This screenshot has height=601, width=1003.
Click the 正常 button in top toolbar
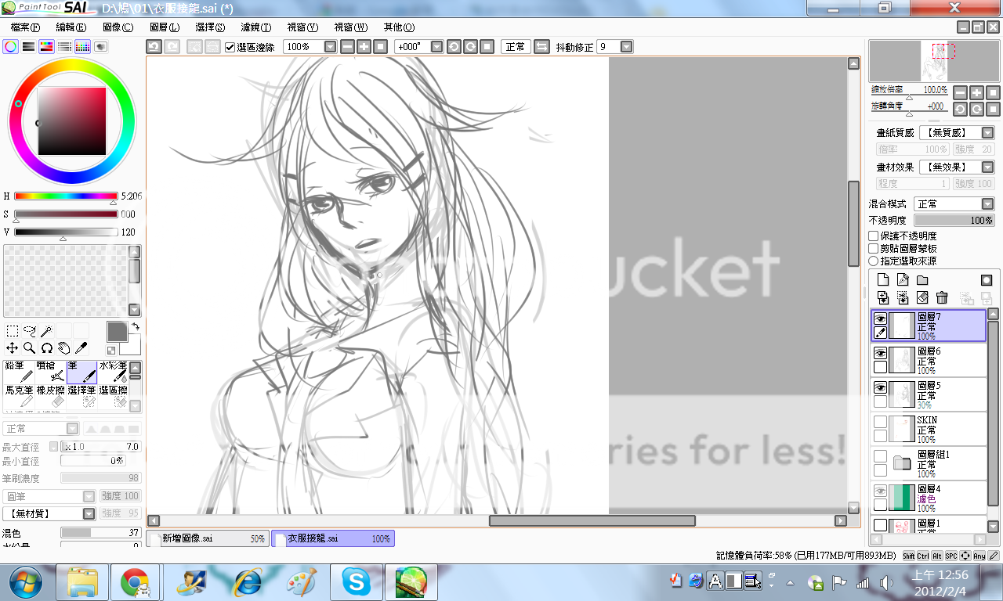point(516,47)
